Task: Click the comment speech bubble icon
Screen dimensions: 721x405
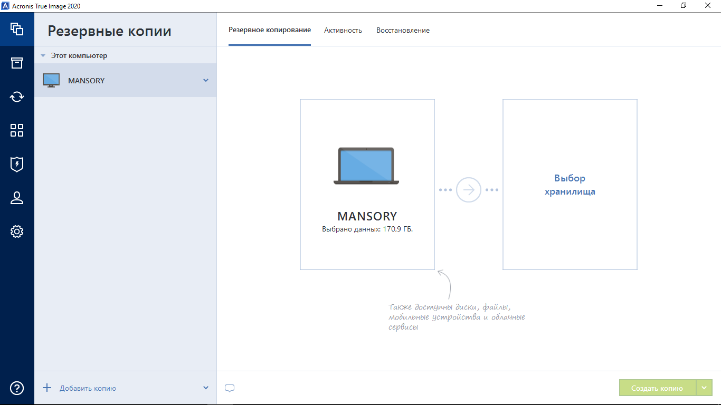Action: (x=230, y=388)
